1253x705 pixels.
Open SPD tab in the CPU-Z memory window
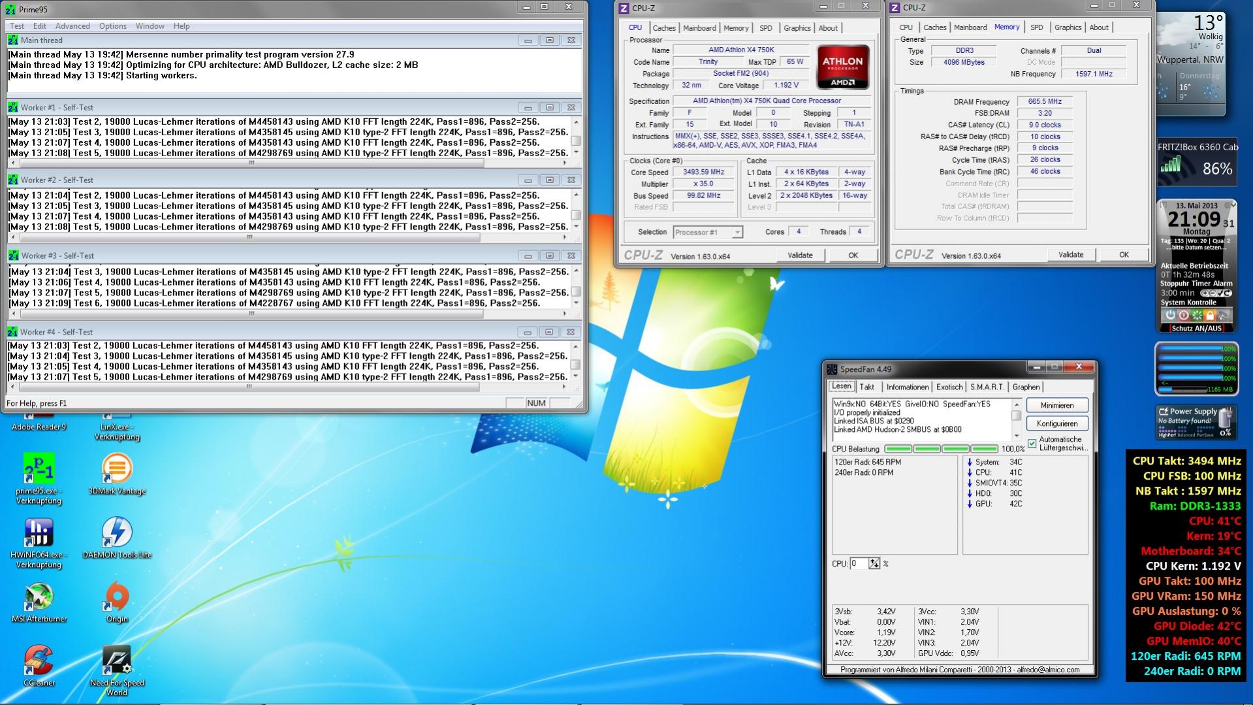[x=1037, y=27]
